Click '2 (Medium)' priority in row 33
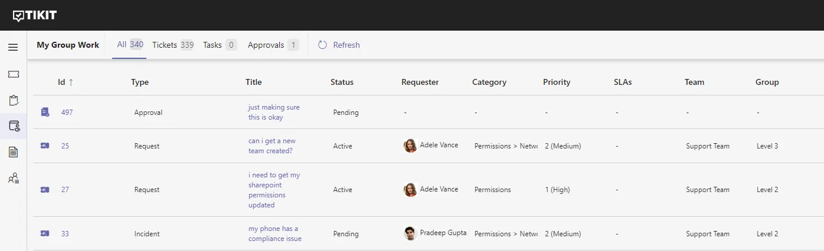 (563, 234)
